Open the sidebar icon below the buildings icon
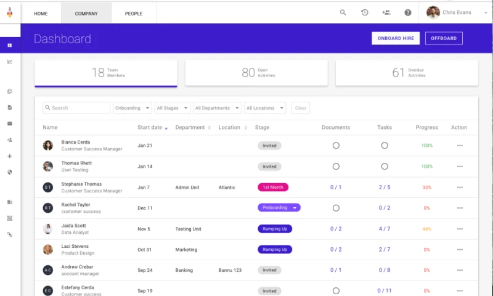493x296 pixels. [10, 218]
